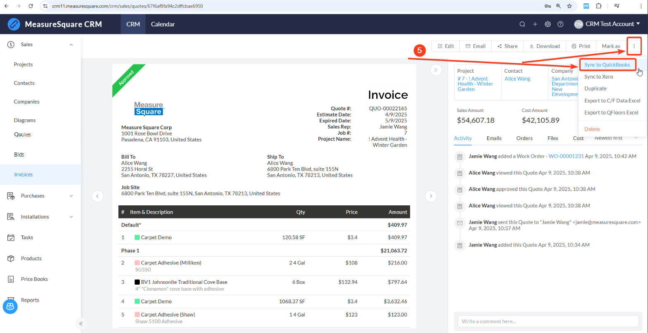648x333 pixels.
Task: Open Companies in the sidebar
Action: pyautogui.click(x=26, y=102)
